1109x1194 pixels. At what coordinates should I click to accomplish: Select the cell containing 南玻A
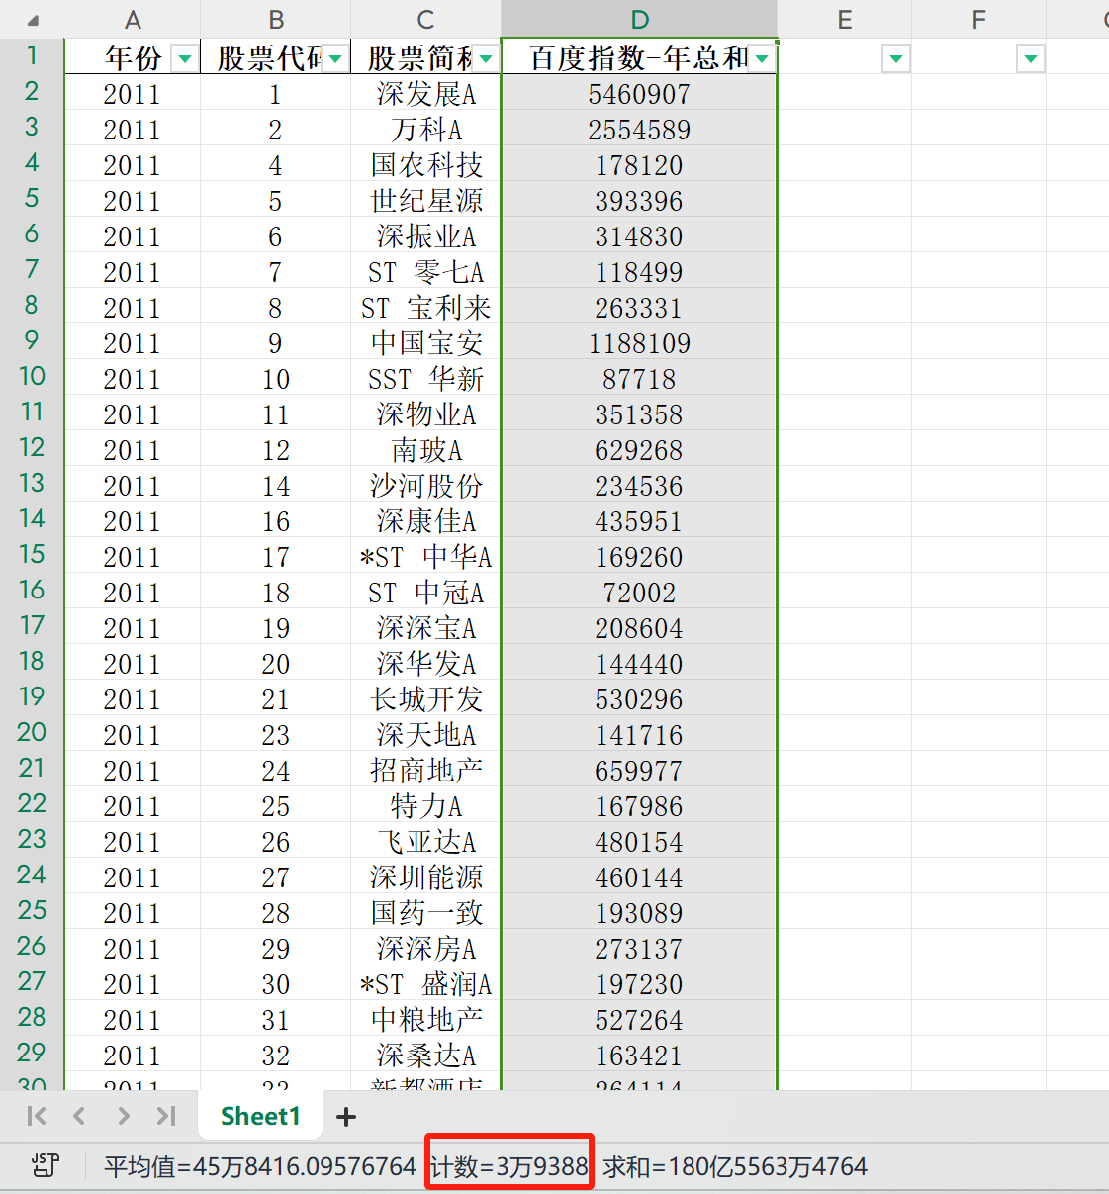click(425, 450)
